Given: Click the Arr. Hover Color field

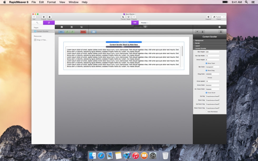Looking at the screenshot, I should [x=212, y=89].
